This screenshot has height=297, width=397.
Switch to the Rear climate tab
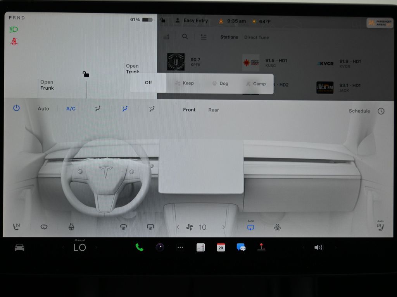(x=213, y=110)
